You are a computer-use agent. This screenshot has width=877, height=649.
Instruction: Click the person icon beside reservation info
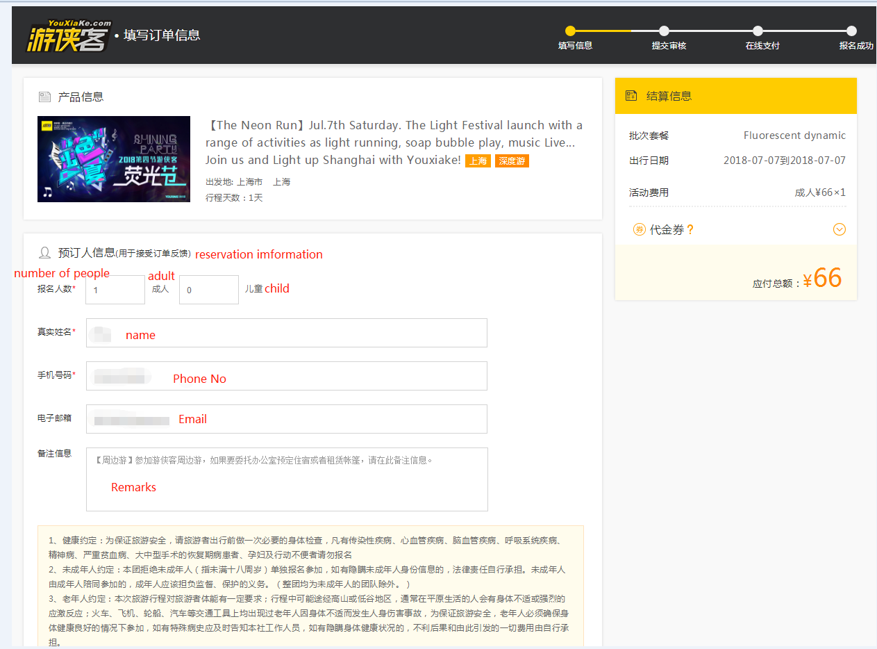[44, 252]
